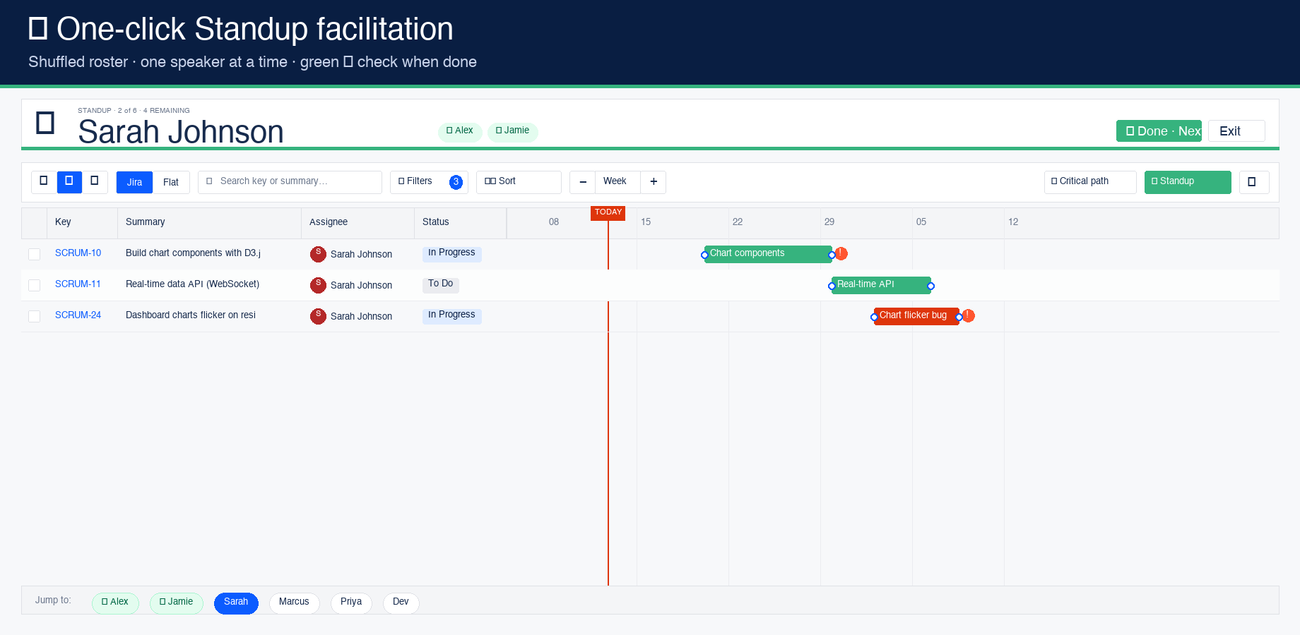Switch from Jira to Flat grouping
This screenshot has width=1300, height=635.
[172, 182]
